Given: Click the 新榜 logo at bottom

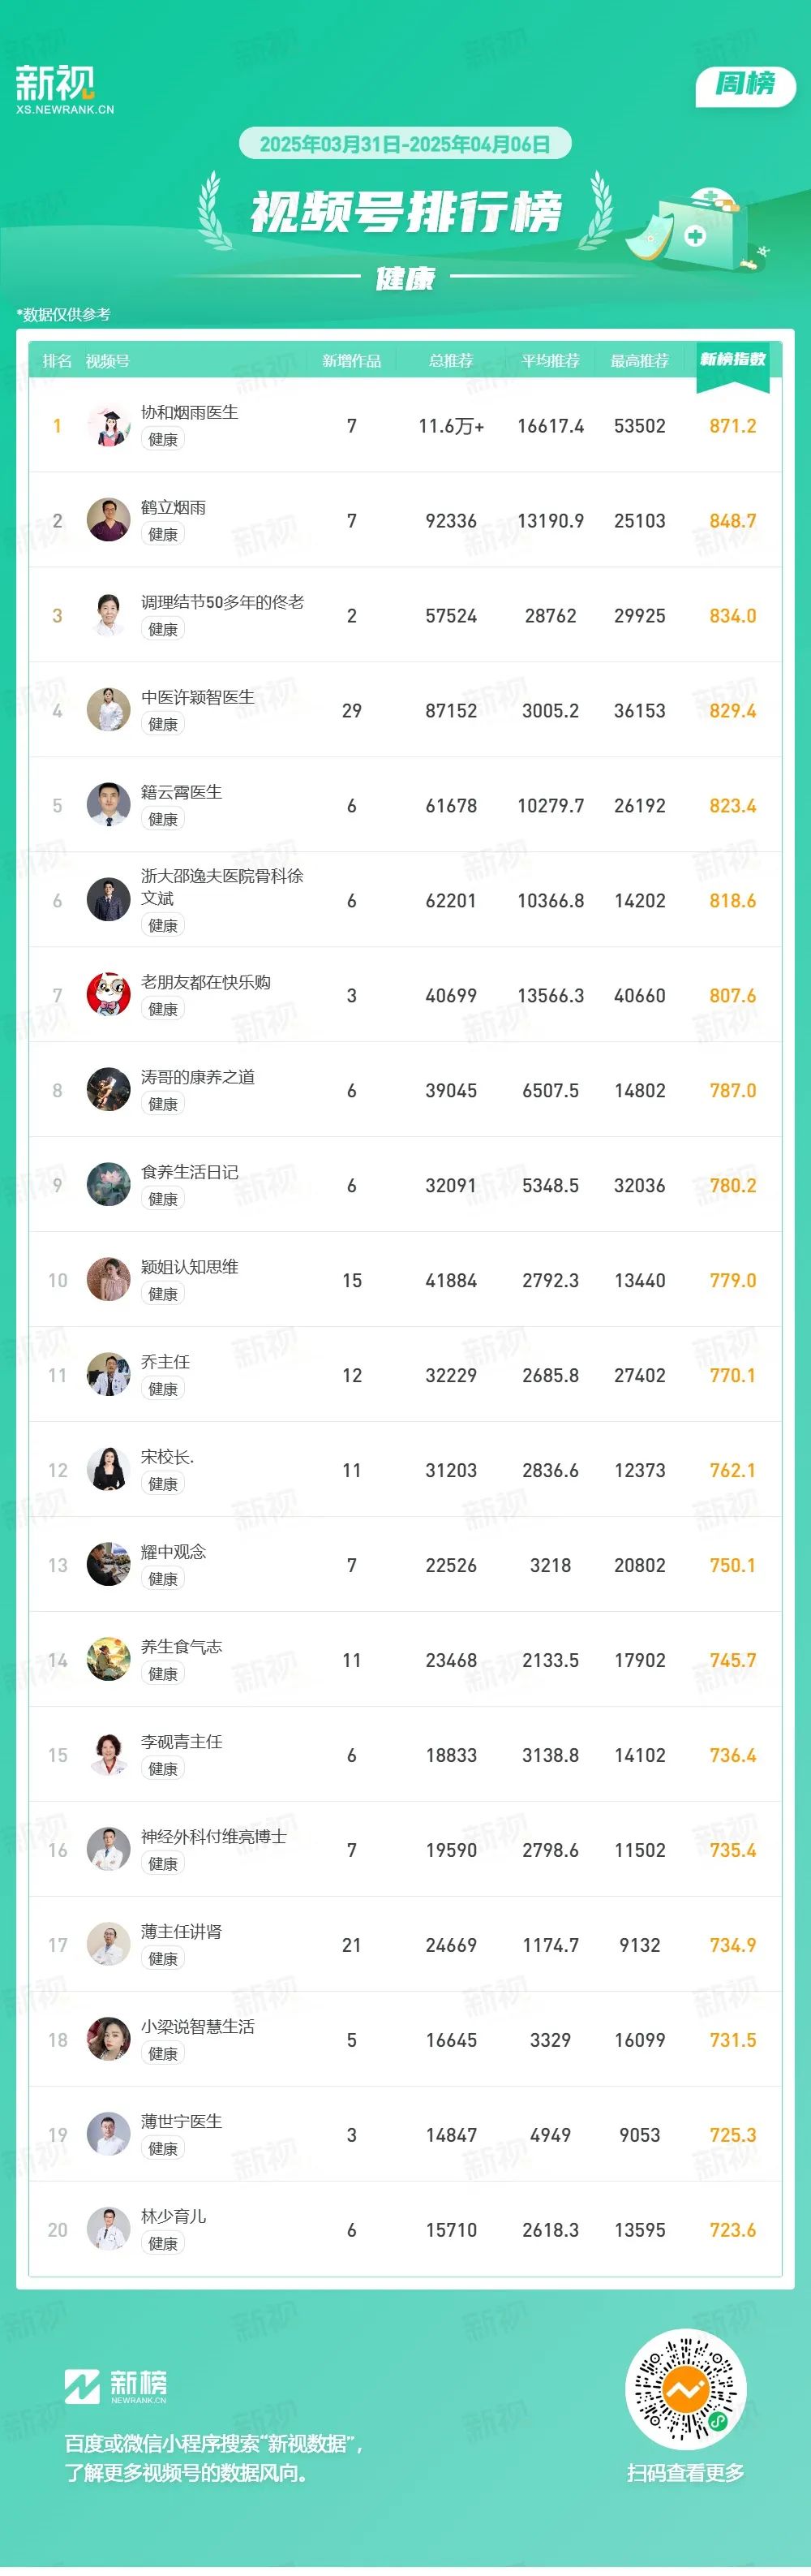Looking at the screenshot, I should [x=116, y=2386].
